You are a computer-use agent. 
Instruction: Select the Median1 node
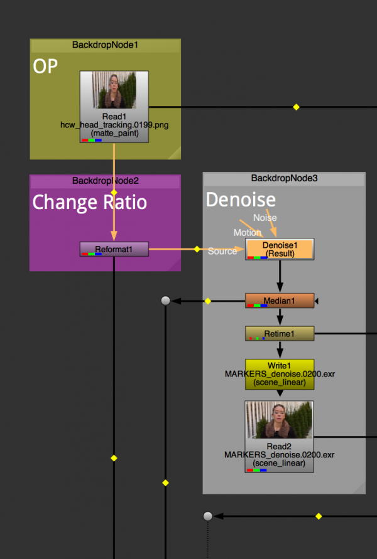point(279,301)
